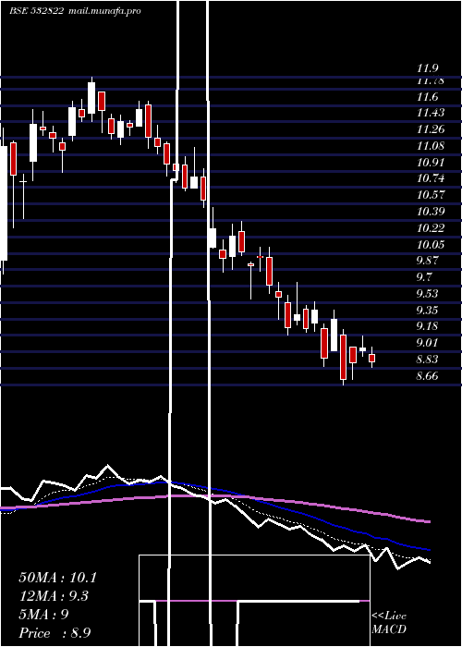This screenshot has height=647, width=462.
Task: Click the <<Live MACD label
Action: pos(389,622)
